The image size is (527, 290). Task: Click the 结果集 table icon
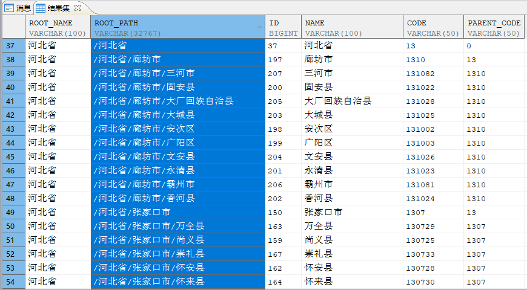[41, 8]
